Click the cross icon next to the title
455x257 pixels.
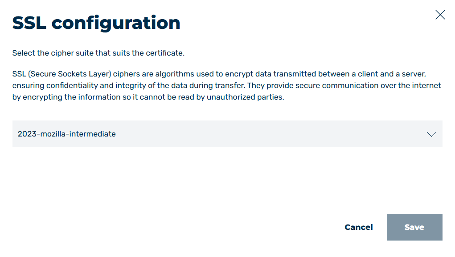(x=440, y=15)
